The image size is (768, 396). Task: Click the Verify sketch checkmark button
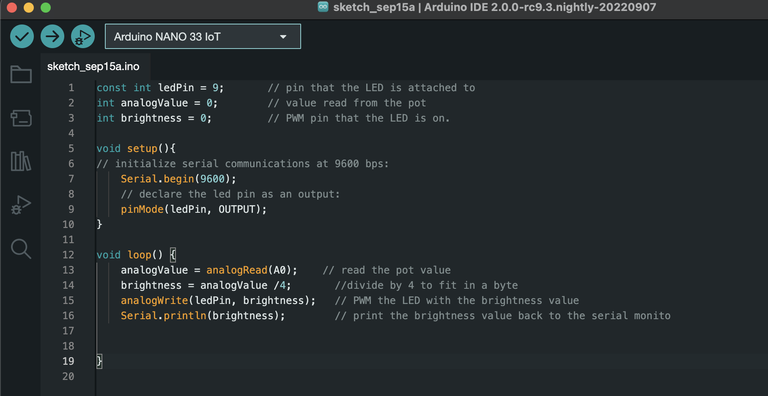[x=22, y=37]
